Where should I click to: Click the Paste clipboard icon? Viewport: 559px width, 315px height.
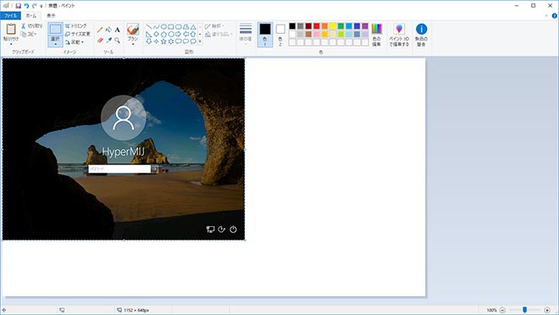11,29
